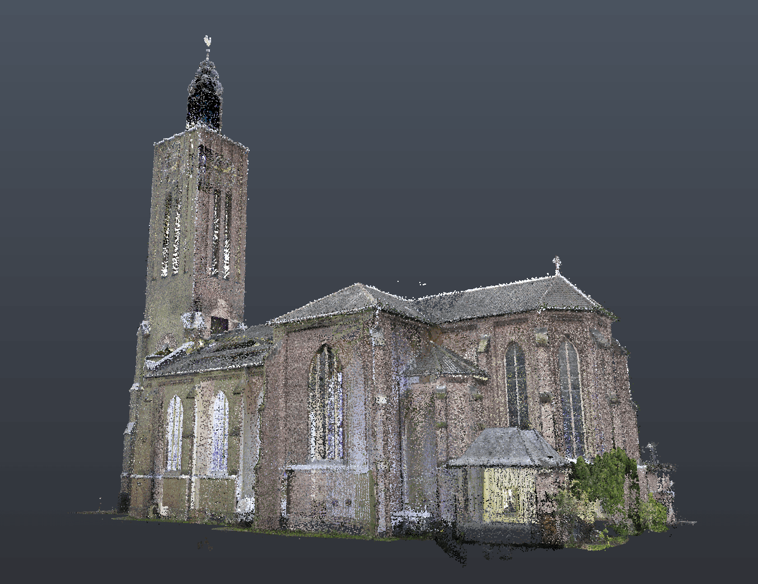
Task: Select the green bush beside the annex
Action: click(605, 481)
